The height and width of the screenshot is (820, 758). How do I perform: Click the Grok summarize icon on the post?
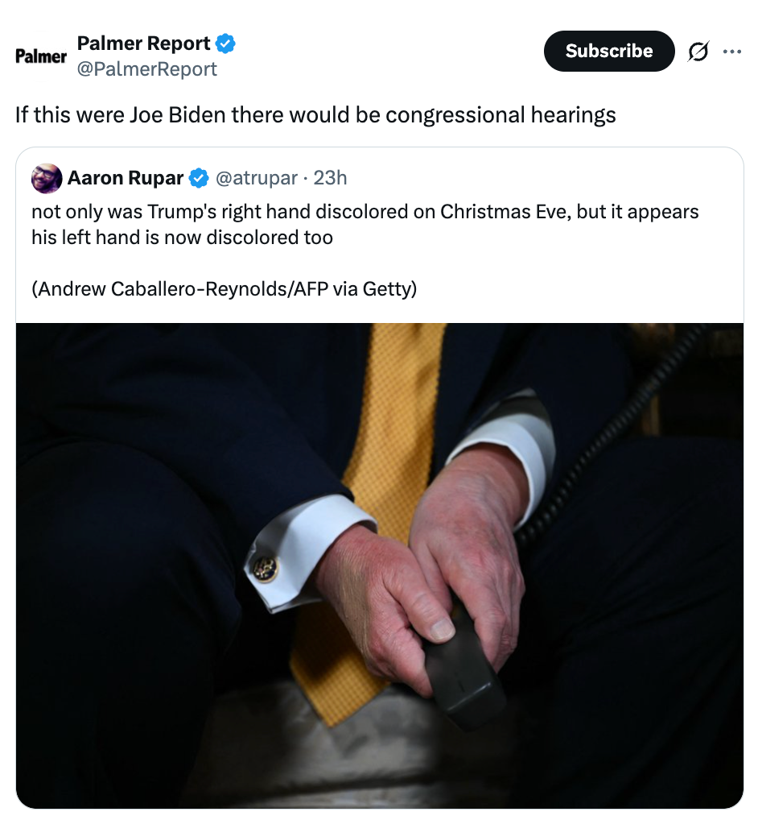point(698,51)
